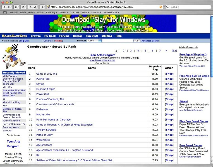Open the Utilities menu
Screen dimensions: 213x167
point(107,36)
